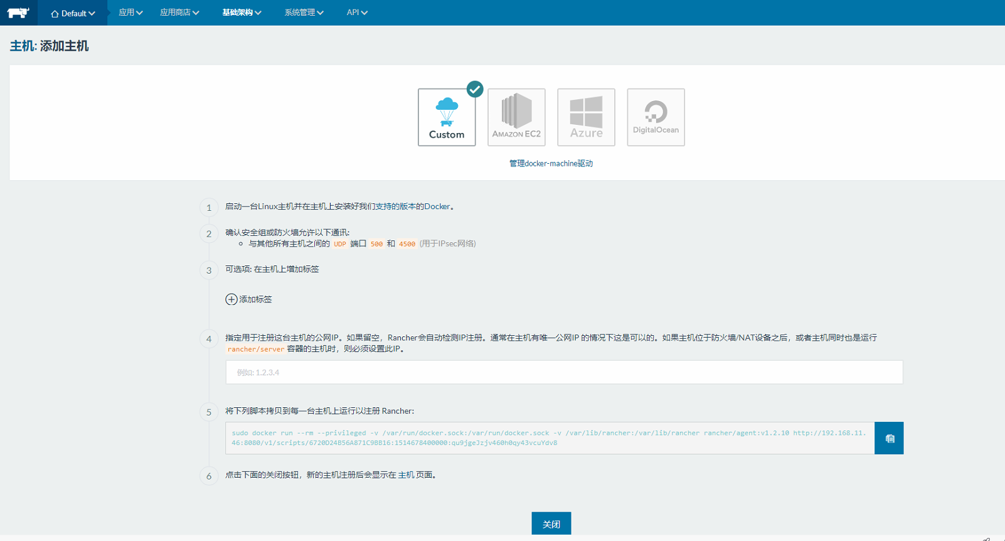This screenshot has height=541, width=1005.
Task: Expand the 应用 menu
Action: pos(130,13)
